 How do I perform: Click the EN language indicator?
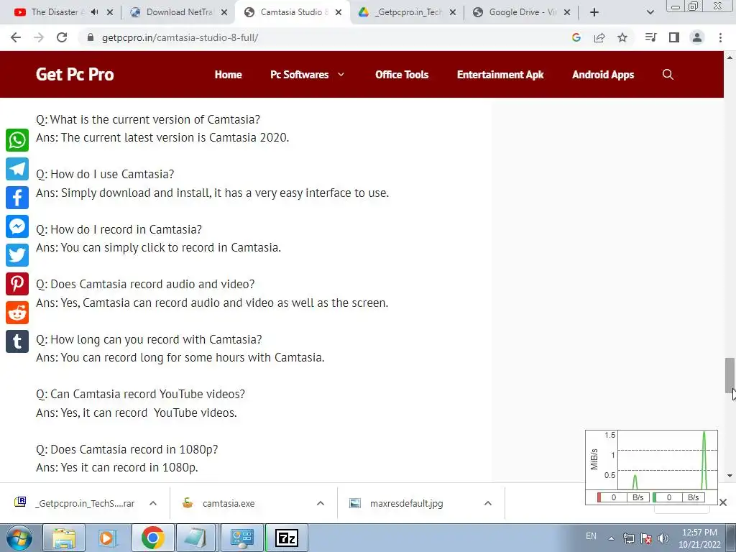click(591, 535)
